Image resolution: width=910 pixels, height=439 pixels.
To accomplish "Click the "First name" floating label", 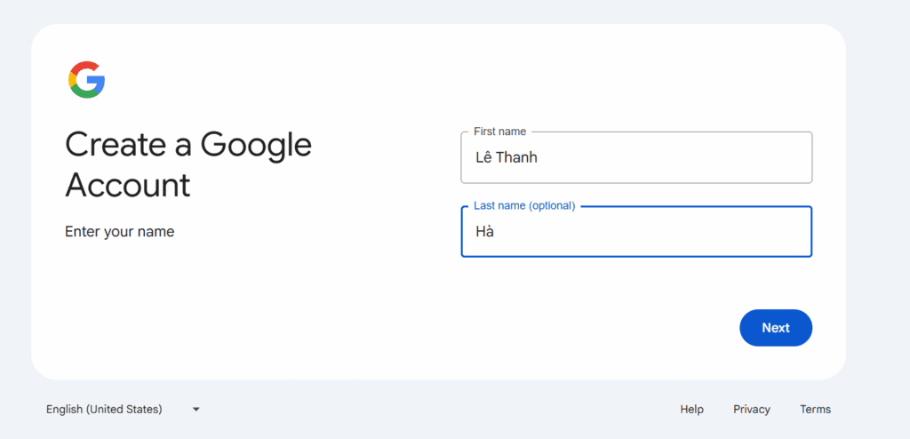I will (x=499, y=132).
